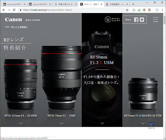Image resolution: width=166 pixels, height=140 pixels.
Task: Click the 35mm lens image
Action: [x=142, y=94]
